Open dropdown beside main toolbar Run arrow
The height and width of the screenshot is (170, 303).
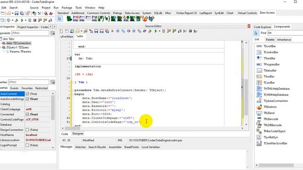(x=26, y=20)
